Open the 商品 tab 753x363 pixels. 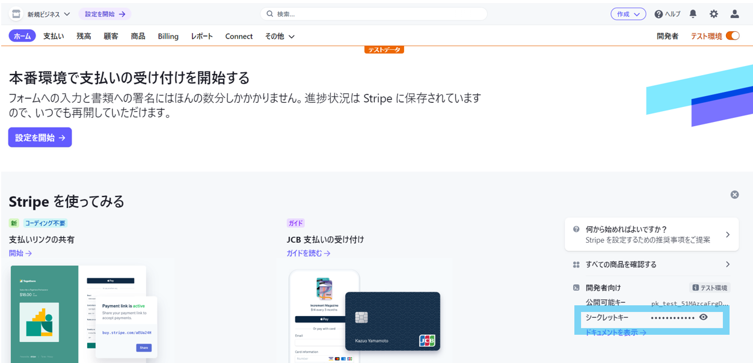pyautogui.click(x=138, y=36)
